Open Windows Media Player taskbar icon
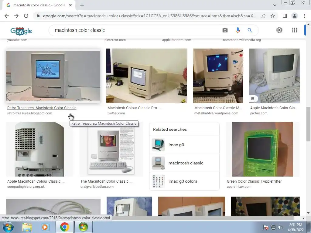Viewport: 311px width, 233px height. (x=45, y=227)
